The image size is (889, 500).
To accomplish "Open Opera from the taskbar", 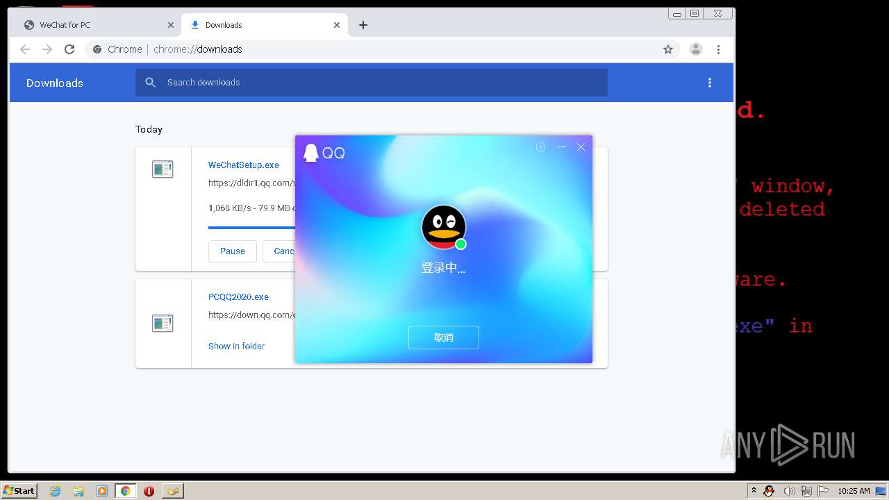I will pyautogui.click(x=149, y=491).
